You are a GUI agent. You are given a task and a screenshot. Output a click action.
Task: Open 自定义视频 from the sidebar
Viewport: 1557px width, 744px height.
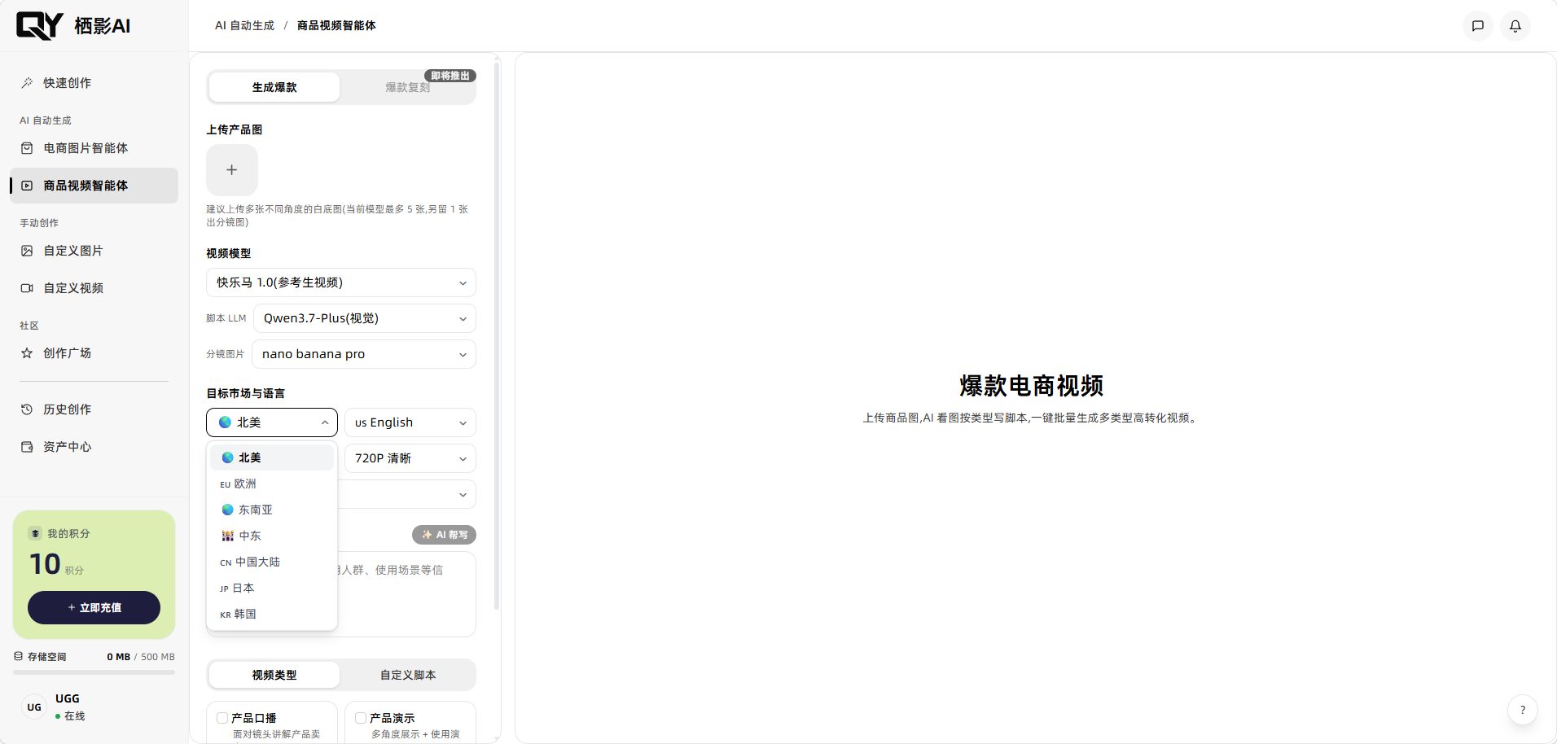[94, 288]
